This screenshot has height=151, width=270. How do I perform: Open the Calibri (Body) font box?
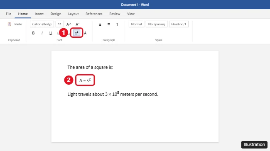[42, 24]
